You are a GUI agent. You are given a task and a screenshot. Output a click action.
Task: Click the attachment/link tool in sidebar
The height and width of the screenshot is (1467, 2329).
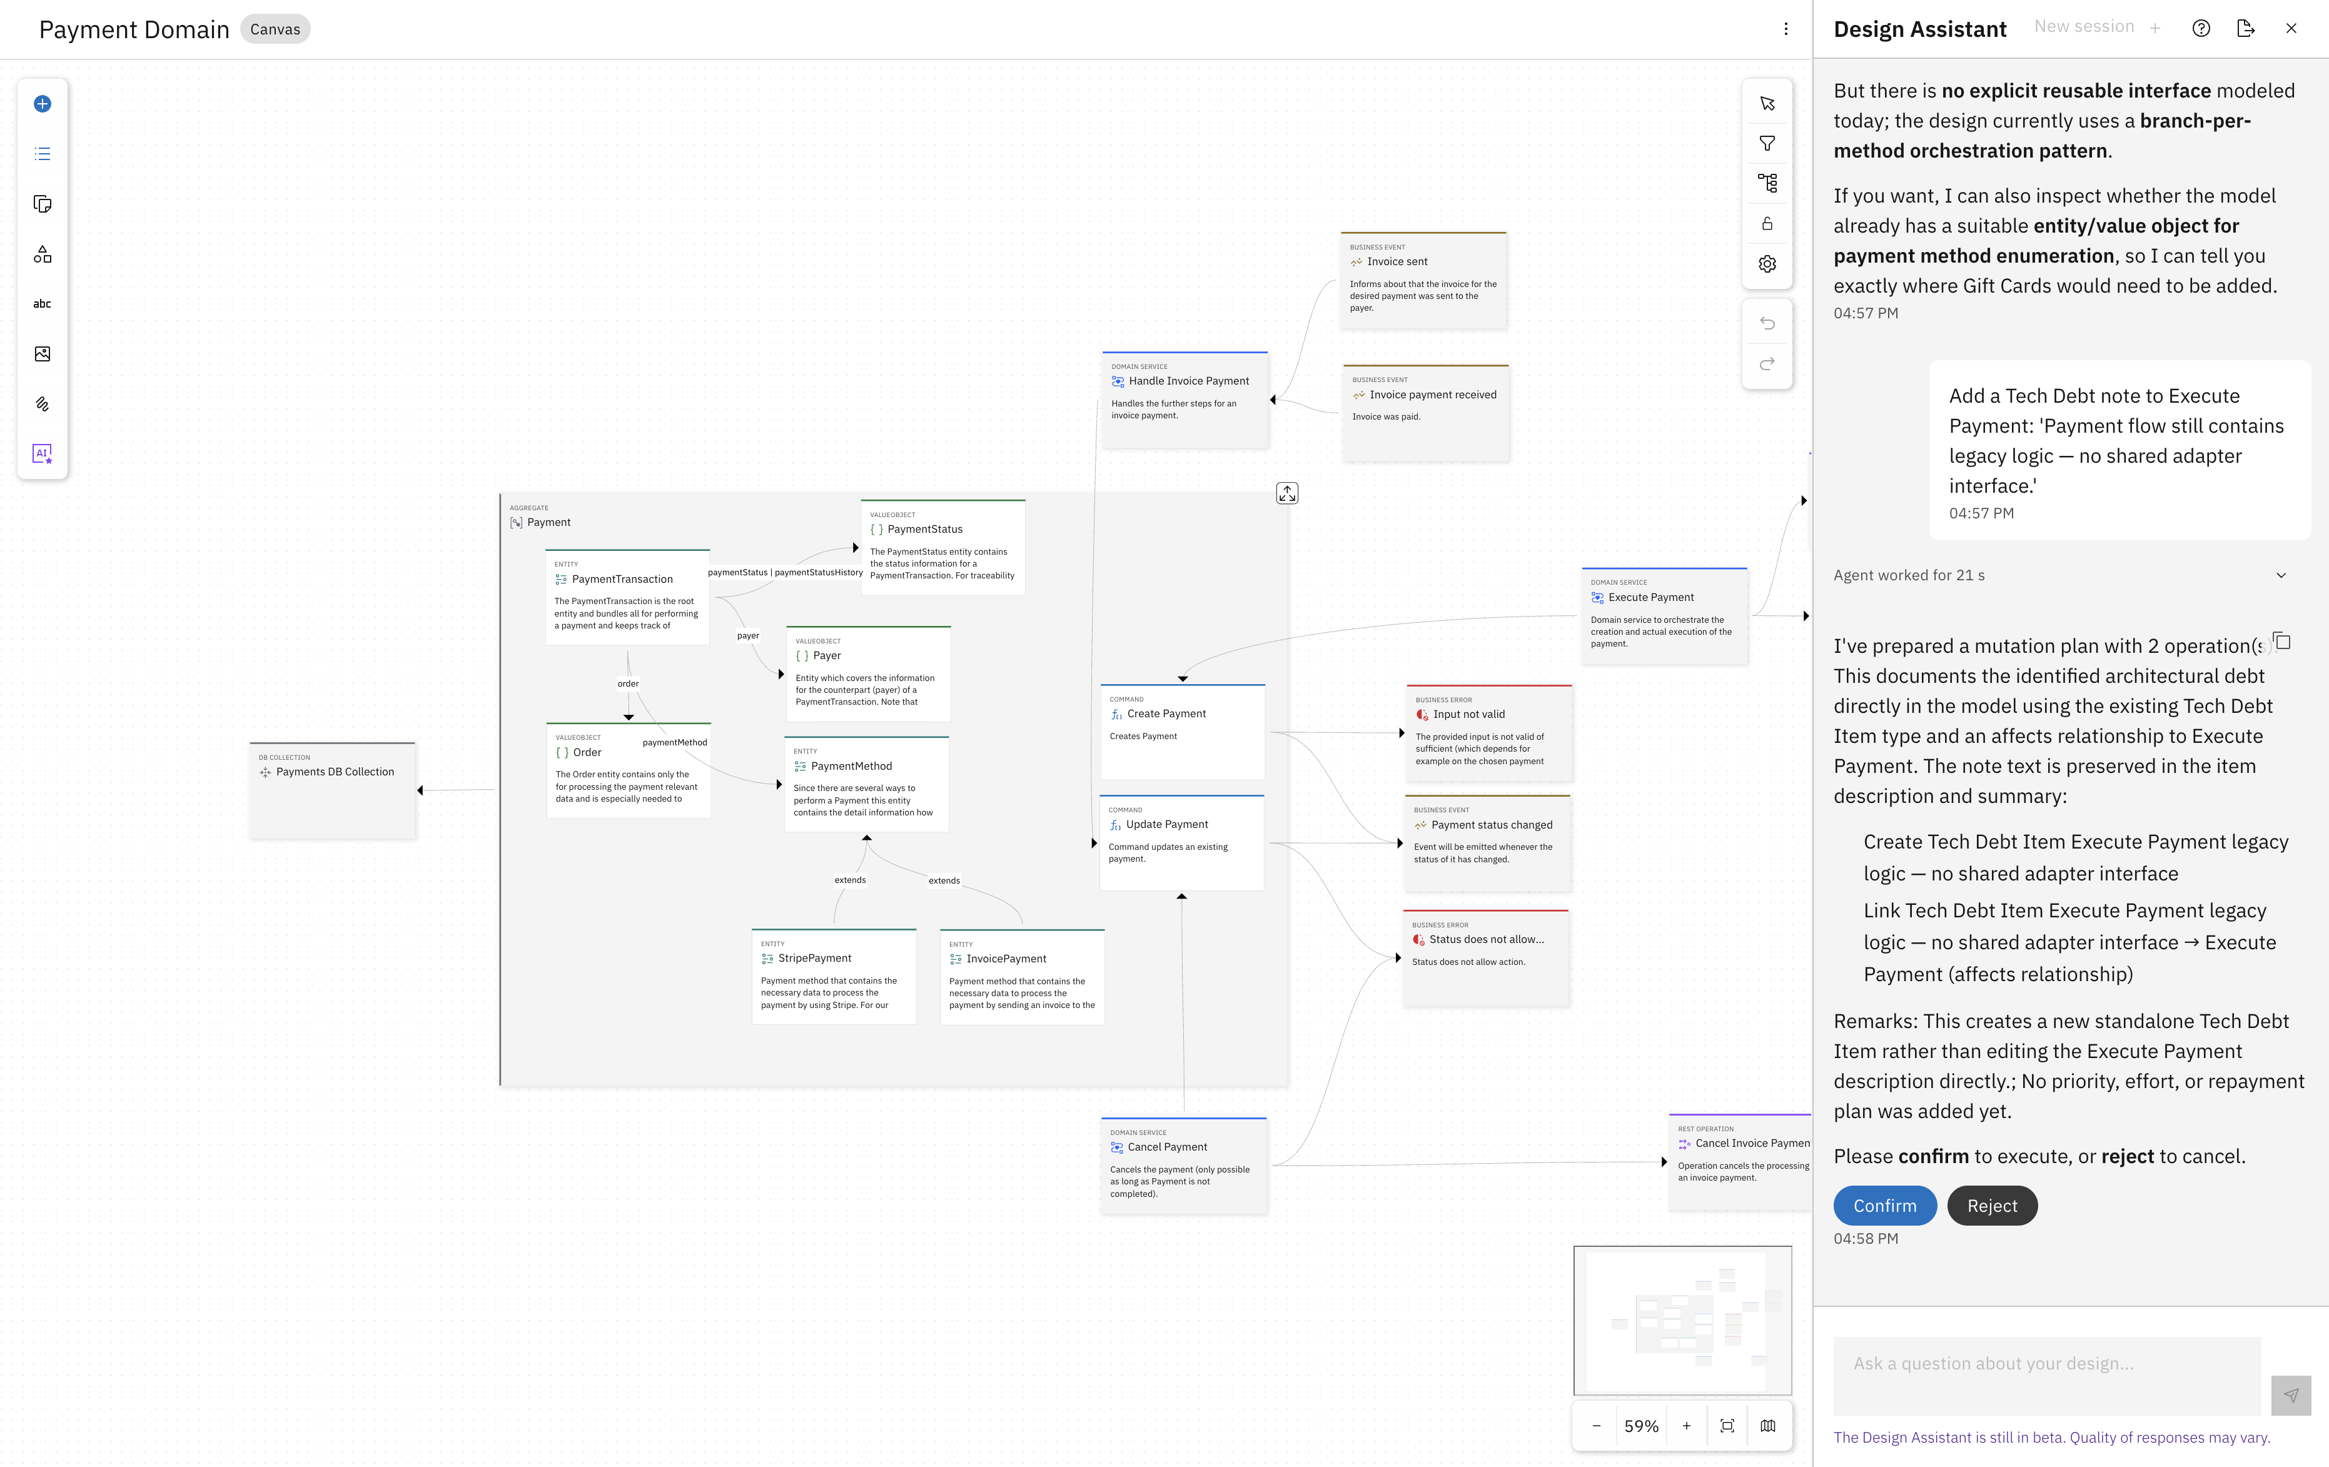pyautogui.click(x=43, y=404)
